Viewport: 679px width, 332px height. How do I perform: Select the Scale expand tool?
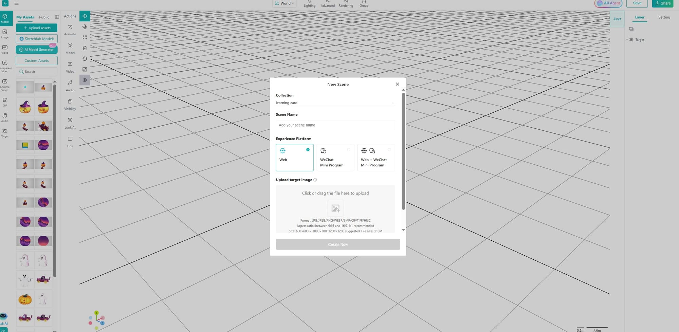pos(85,37)
